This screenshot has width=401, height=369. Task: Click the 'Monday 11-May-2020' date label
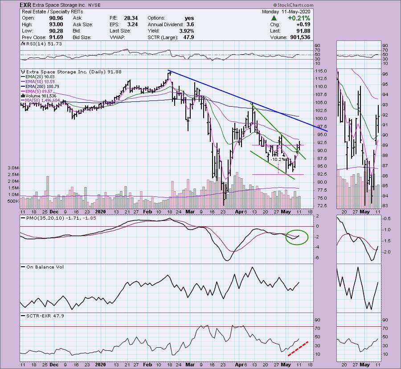coord(286,12)
